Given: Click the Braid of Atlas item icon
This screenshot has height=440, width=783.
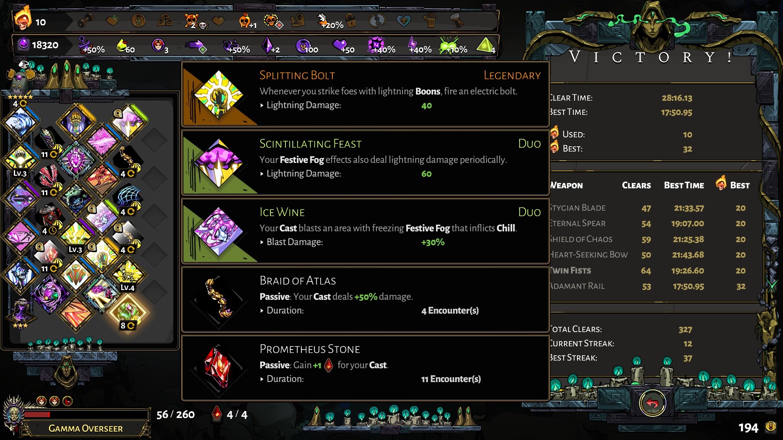Looking at the screenshot, I should coord(219,299).
